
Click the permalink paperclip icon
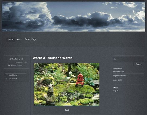(6, 79)
